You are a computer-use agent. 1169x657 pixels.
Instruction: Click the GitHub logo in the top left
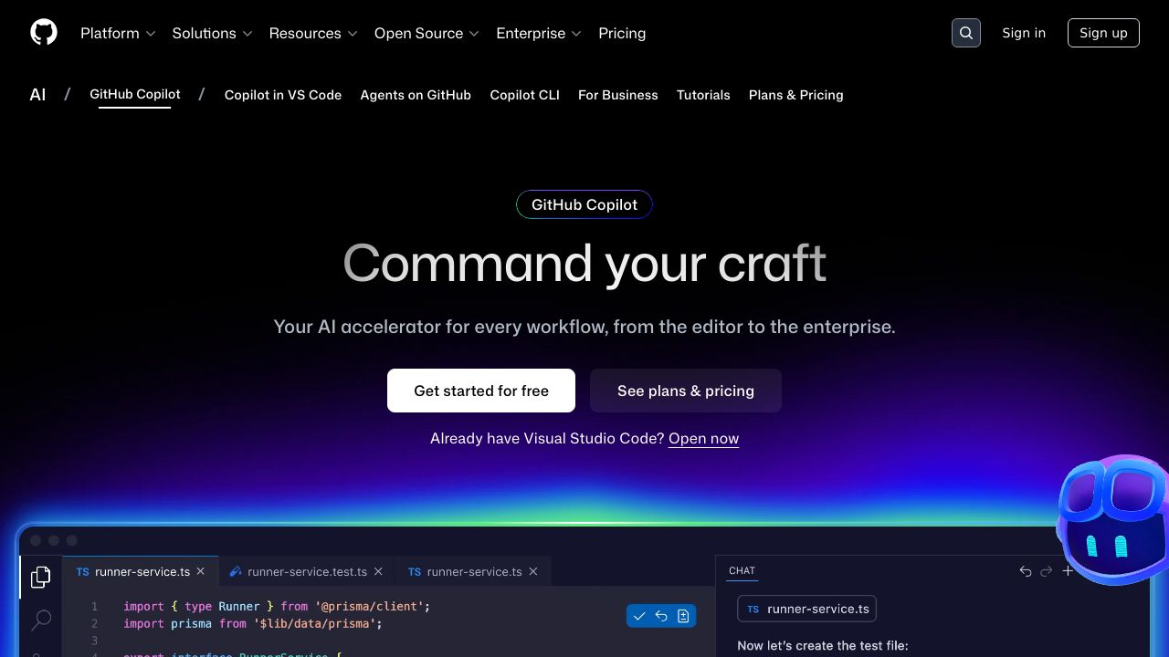pos(43,32)
